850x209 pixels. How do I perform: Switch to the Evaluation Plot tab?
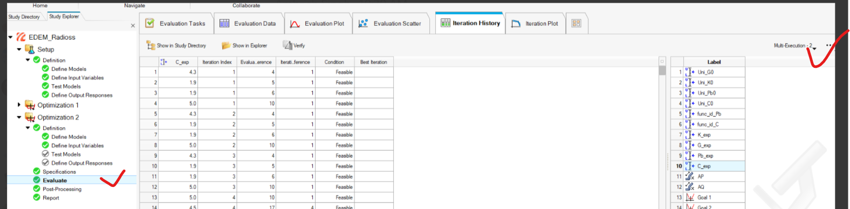coord(317,24)
